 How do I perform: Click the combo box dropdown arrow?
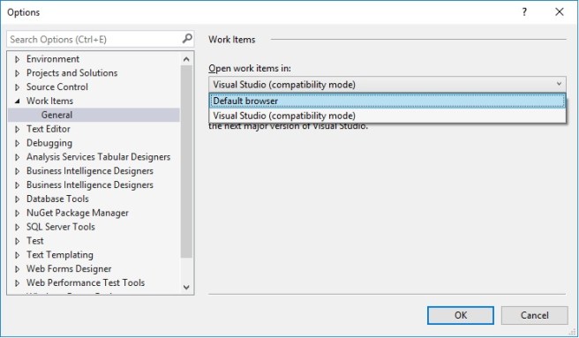coord(559,84)
